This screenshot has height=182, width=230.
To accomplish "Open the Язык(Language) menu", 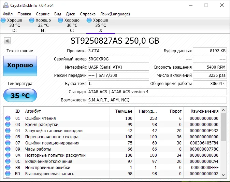I will tap(115, 14).
